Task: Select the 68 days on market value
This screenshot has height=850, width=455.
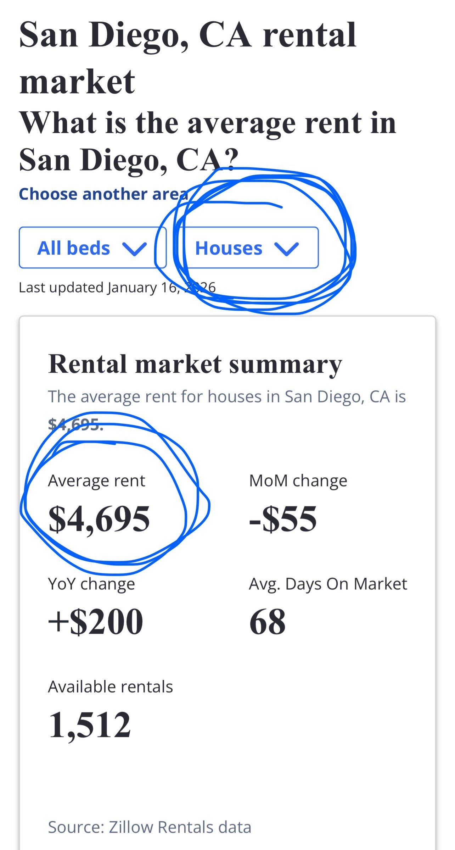Action: coord(268,621)
